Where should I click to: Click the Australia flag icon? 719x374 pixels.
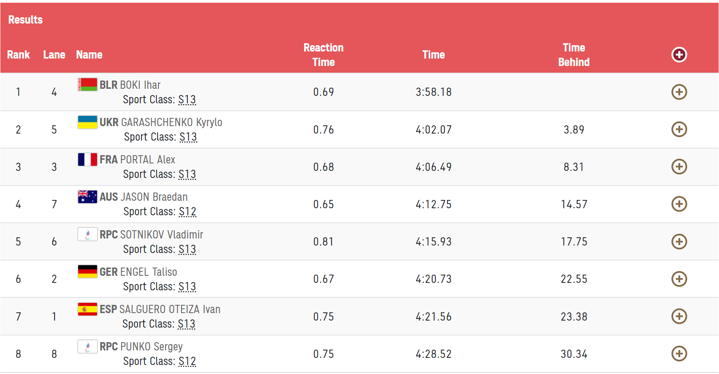[87, 197]
